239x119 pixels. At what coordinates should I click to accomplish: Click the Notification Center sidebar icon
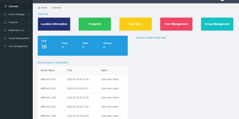[x=6, y=30]
